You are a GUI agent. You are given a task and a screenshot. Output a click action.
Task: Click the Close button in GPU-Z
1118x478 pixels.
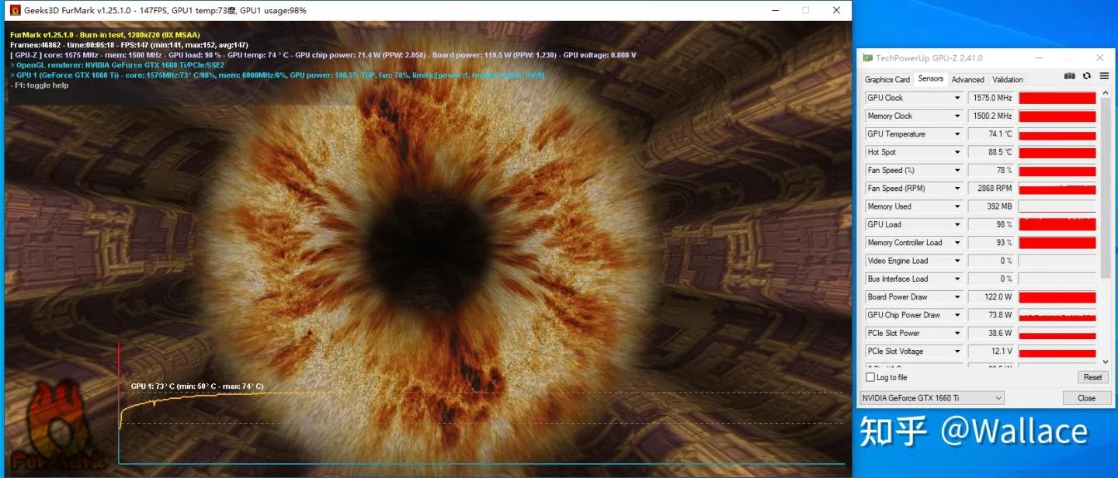click(x=1086, y=398)
